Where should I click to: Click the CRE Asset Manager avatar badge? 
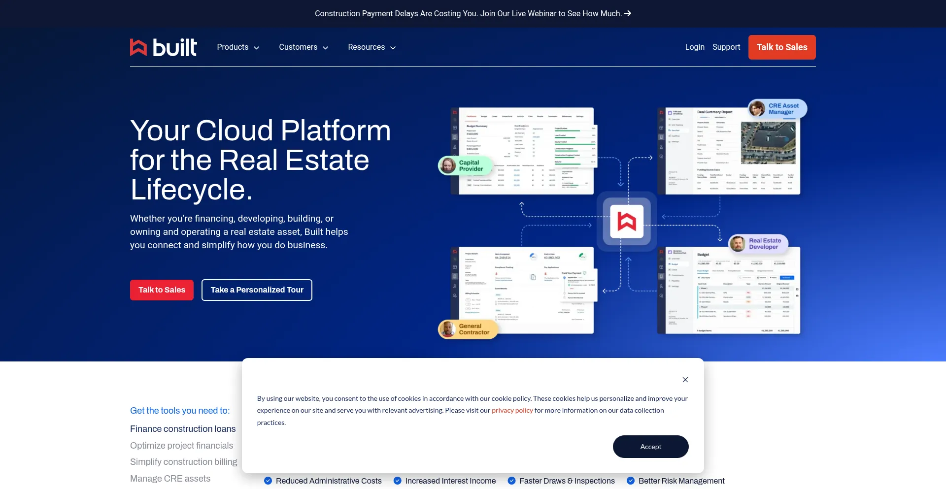click(777, 109)
